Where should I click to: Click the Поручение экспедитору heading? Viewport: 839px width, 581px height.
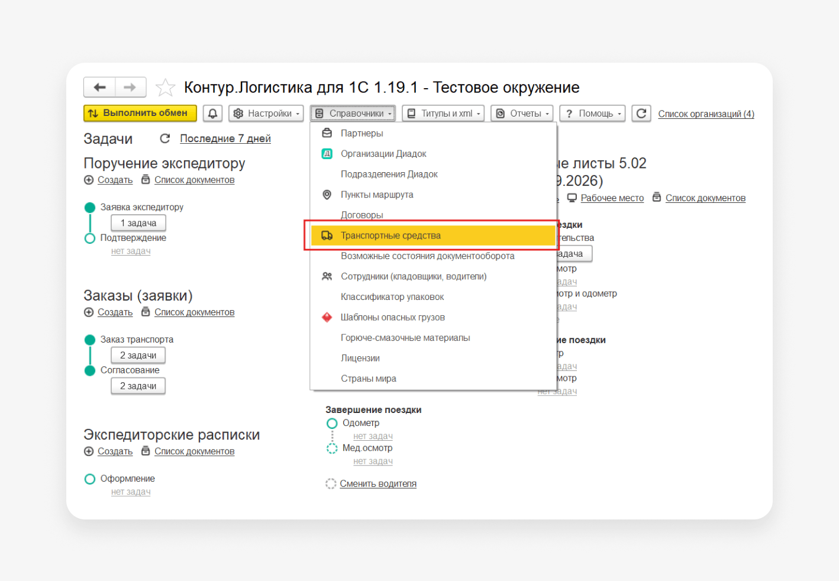click(164, 163)
